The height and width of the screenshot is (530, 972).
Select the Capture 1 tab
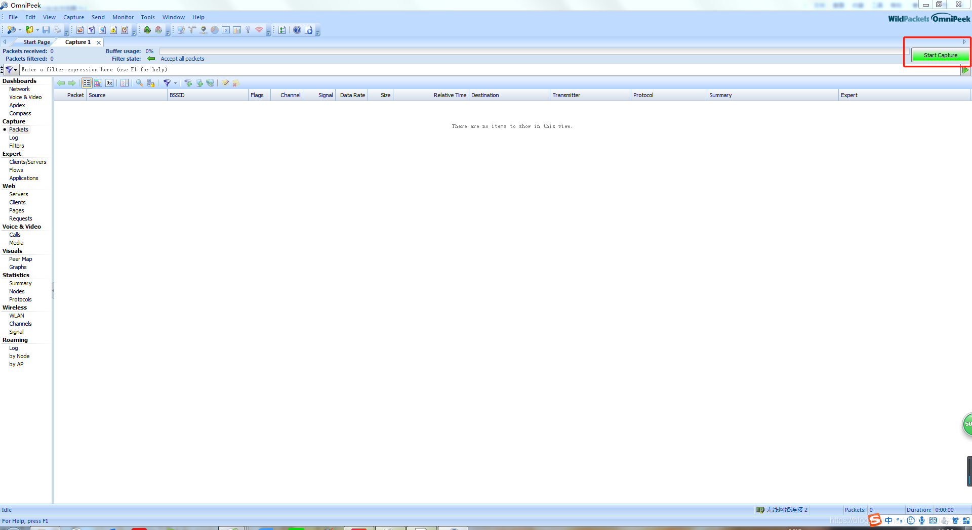[x=78, y=42]
